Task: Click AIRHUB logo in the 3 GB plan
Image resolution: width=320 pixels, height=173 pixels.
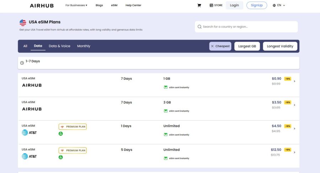Action: tap(32, 109)
